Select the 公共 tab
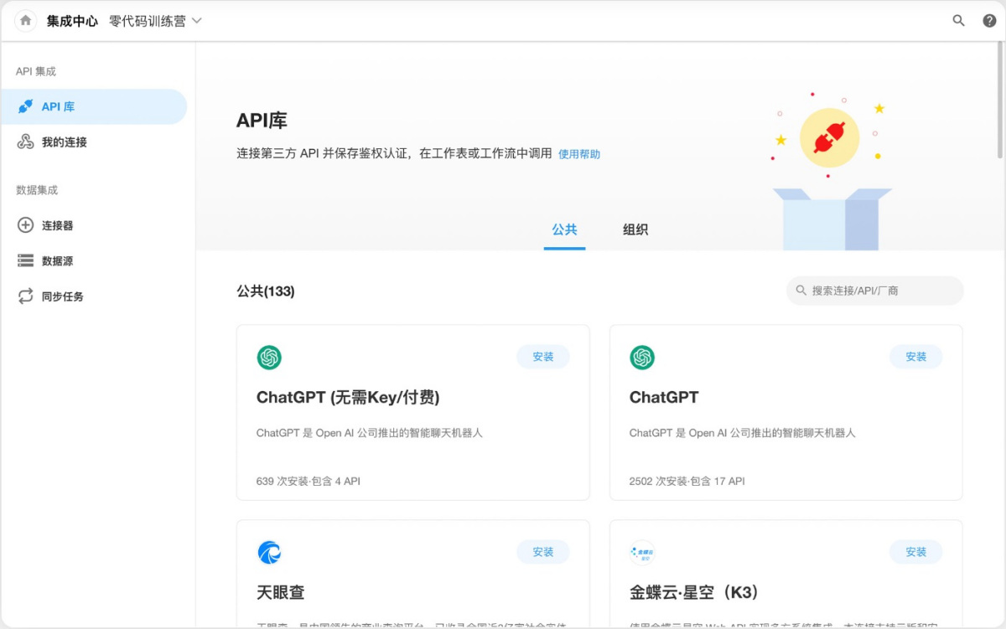Image resolution: width=1006 pixels, height=629 pixels. [564, 229]
